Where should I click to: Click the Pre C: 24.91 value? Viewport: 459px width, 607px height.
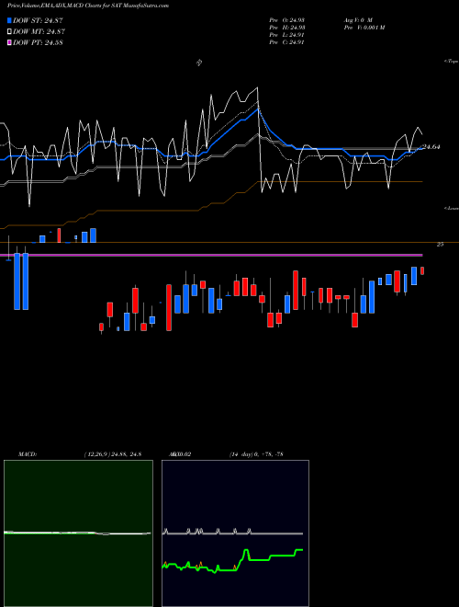click(x=286, y=42)
